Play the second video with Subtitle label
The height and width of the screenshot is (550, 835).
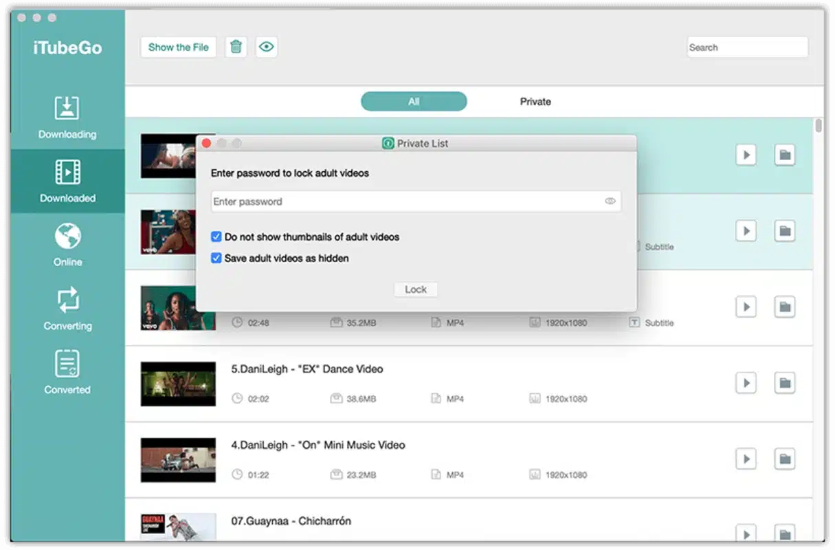[746, 230]
